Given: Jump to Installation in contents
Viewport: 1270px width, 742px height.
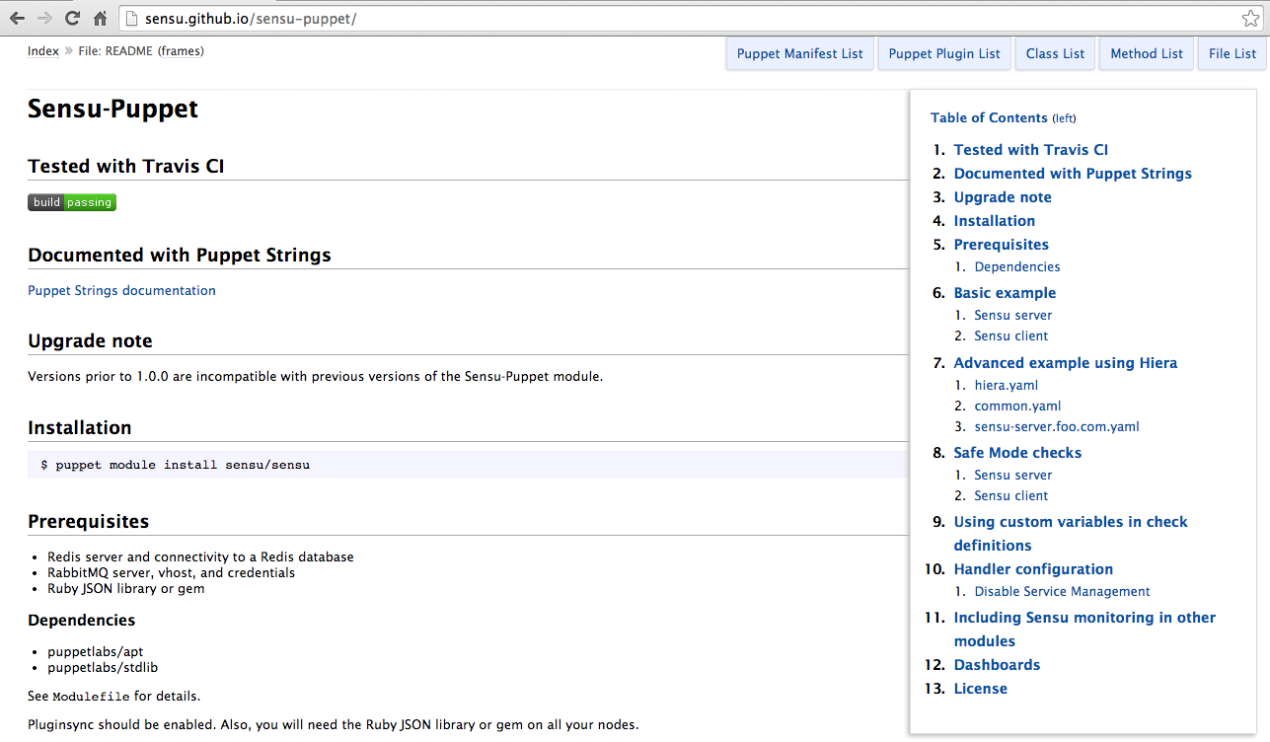Looking at the screenshot, I should tap(995, 221).
